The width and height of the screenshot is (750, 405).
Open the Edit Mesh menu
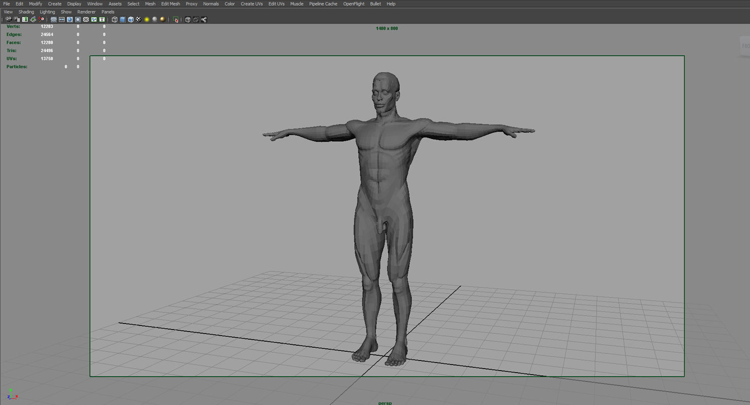coord(171,4)
